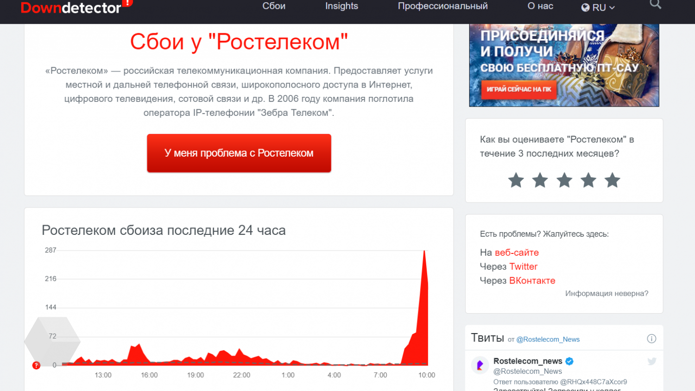Click the Rostelecom_news avatar icon
Viewport: 695px width, 391px height.
click(480, 365)
